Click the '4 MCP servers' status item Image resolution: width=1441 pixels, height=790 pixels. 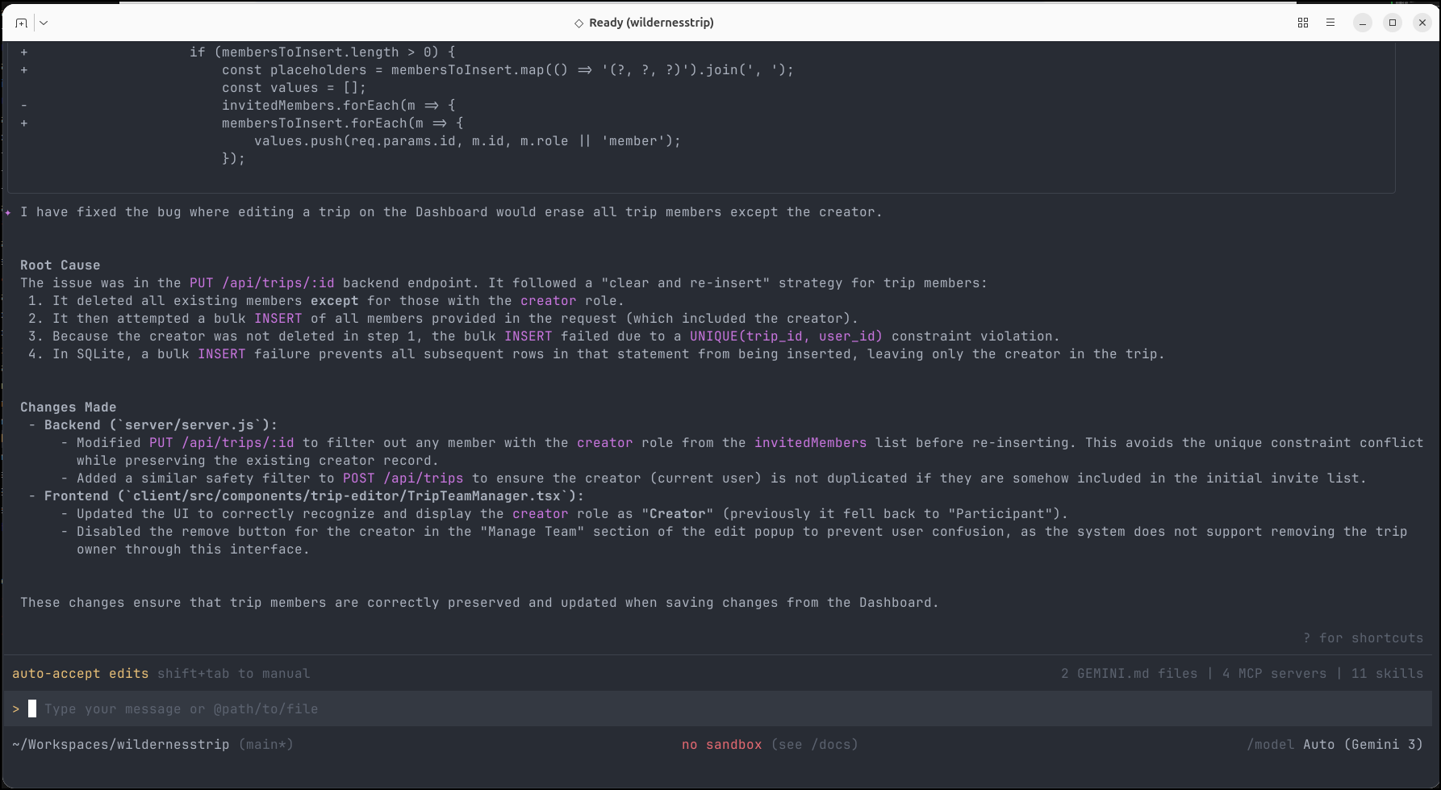(1274, 673)
